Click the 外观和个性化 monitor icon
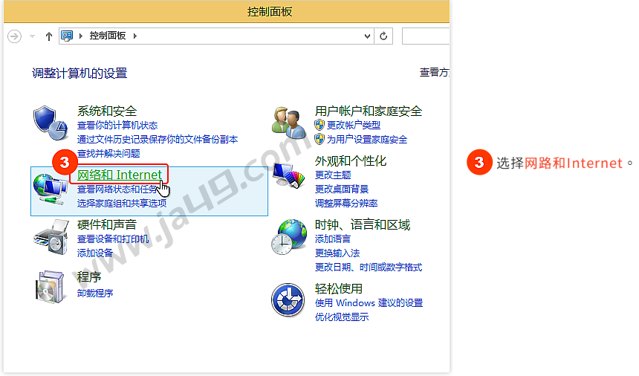This screenshot has width=639, height=376. tap(289, 177)
